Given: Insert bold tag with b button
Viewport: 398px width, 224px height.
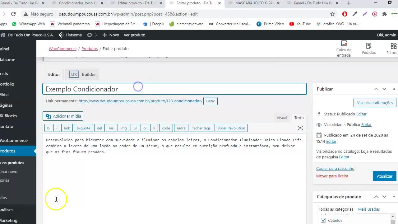Looking at the screenshot, I should click(x=48, y=128).
